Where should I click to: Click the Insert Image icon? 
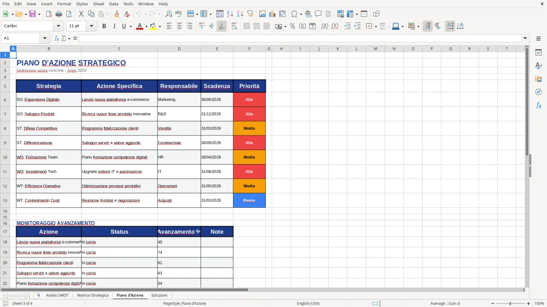(x=263, y=13)
